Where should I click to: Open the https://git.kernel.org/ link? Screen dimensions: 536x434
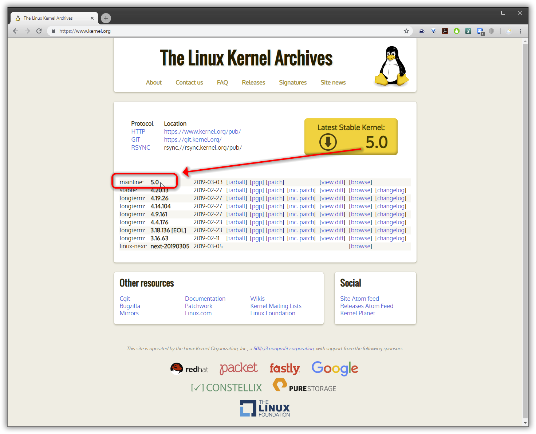tap(193, 140)
